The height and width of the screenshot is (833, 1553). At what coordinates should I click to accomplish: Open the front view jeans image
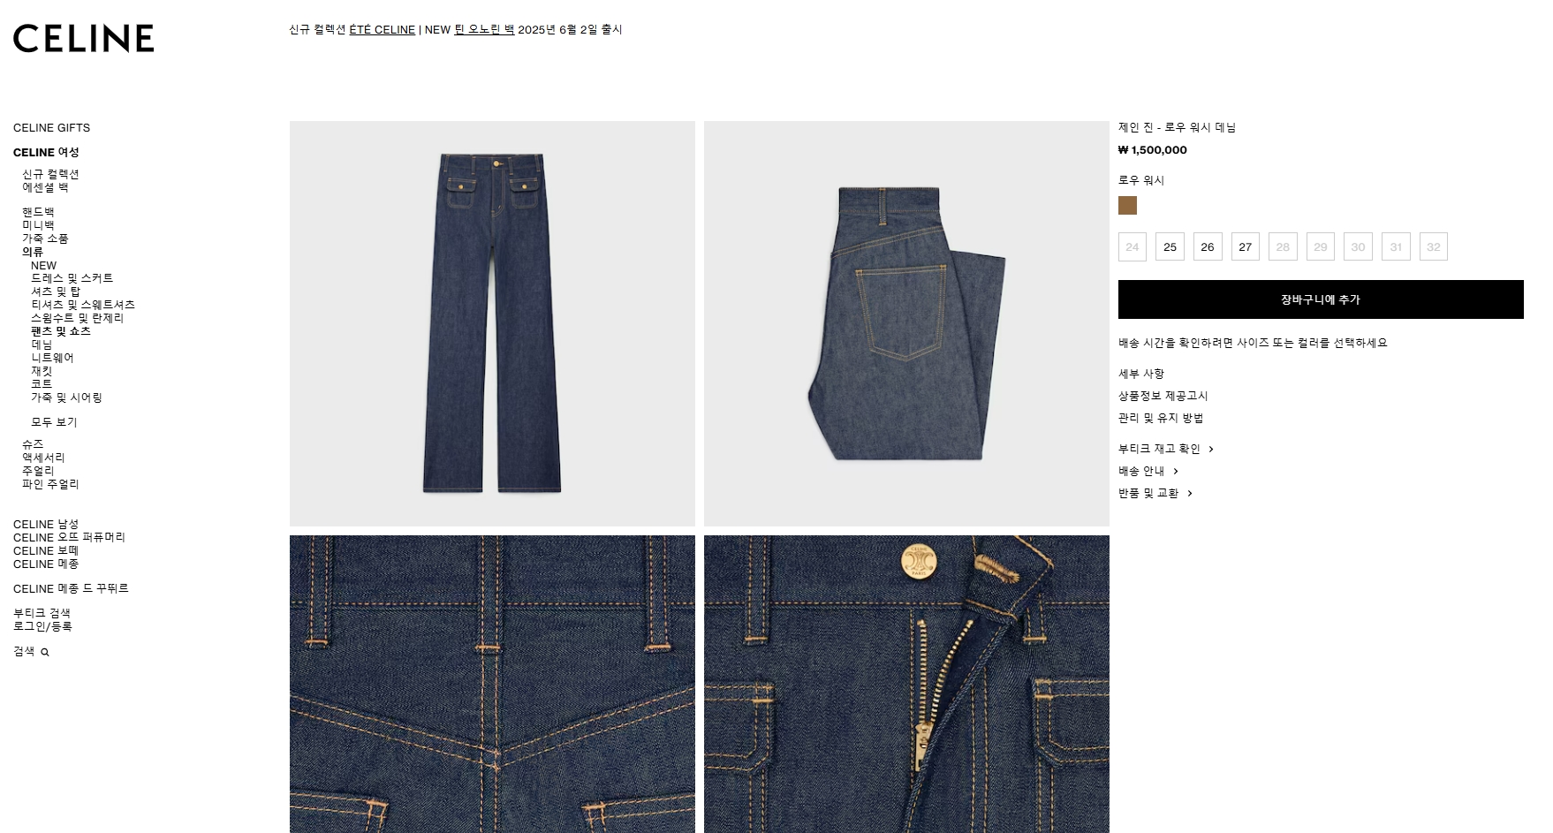point(492,323)
